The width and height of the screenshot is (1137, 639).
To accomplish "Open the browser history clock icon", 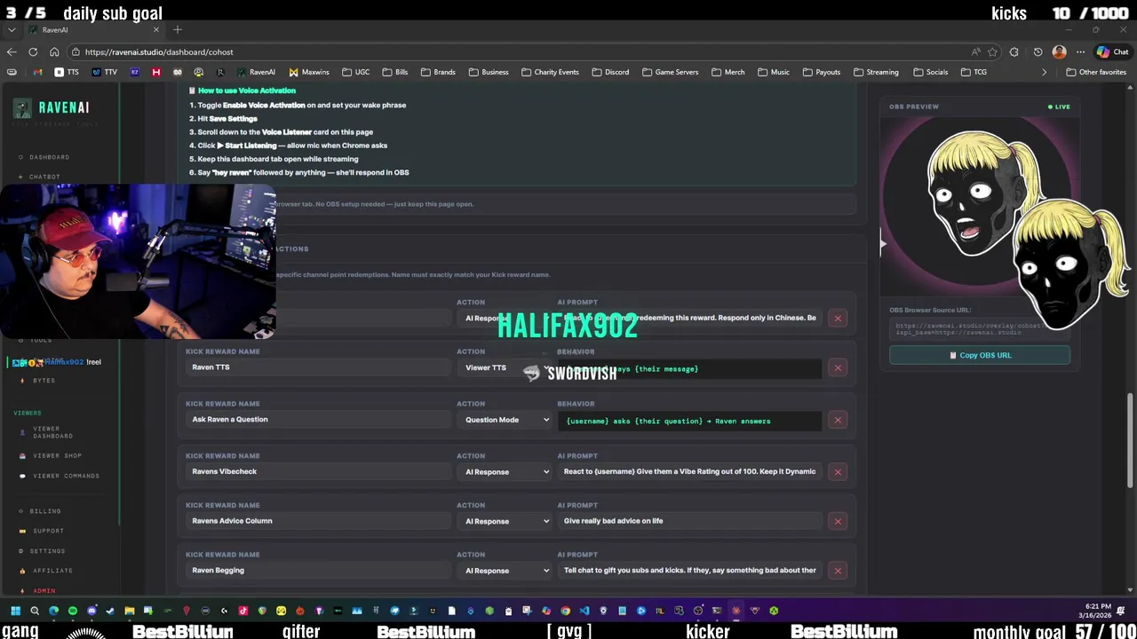I will (x=1038, y=51).
